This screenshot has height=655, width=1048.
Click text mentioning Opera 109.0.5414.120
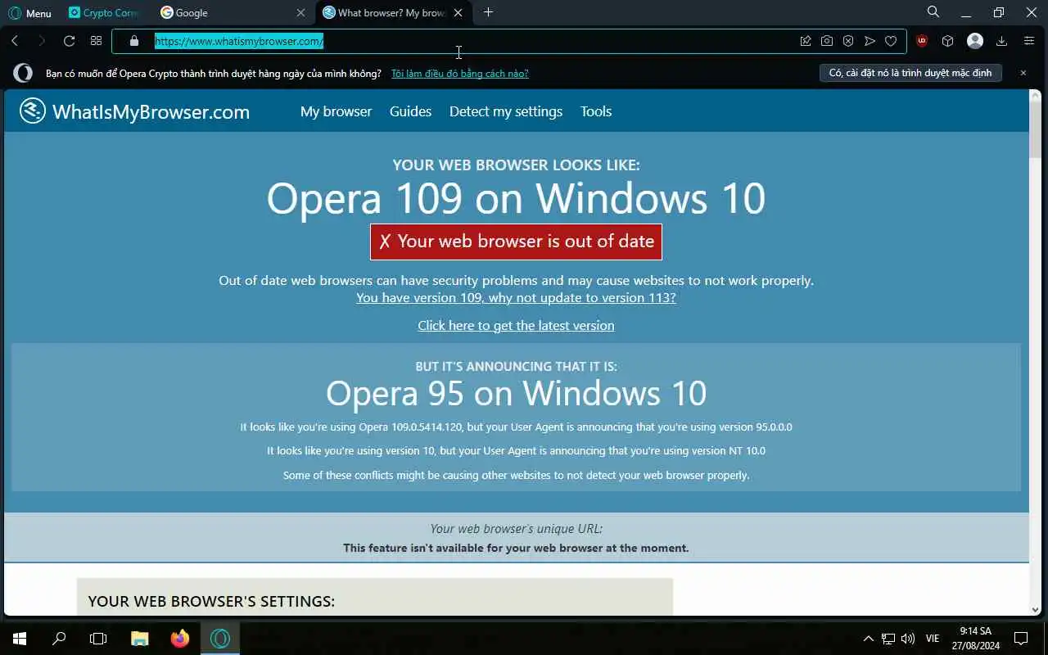tap(516, 427)
